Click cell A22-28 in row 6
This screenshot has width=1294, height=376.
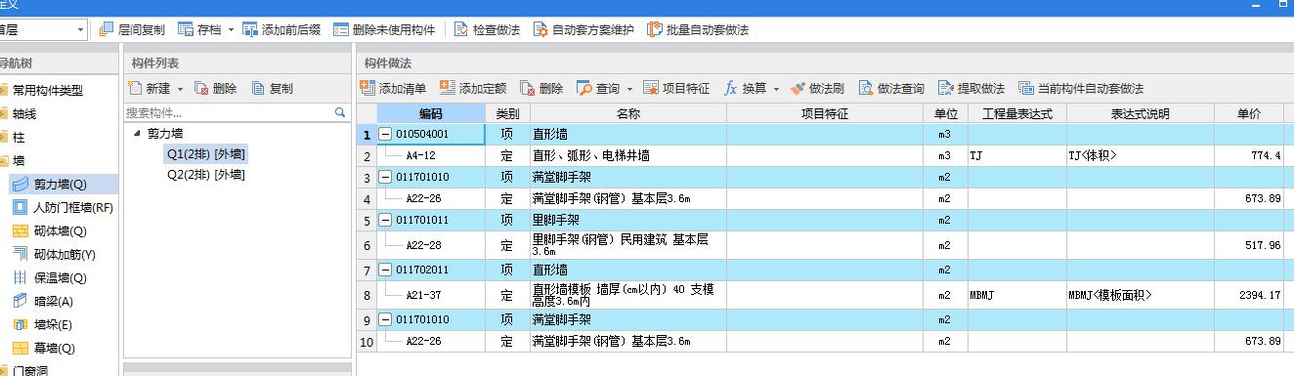pyautogui.click(x=431, y=245)
